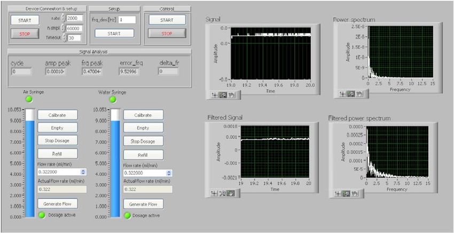Select zoom tool under Power spectrum graph
The image size is (454, 233).
click(x=350, y=94)
